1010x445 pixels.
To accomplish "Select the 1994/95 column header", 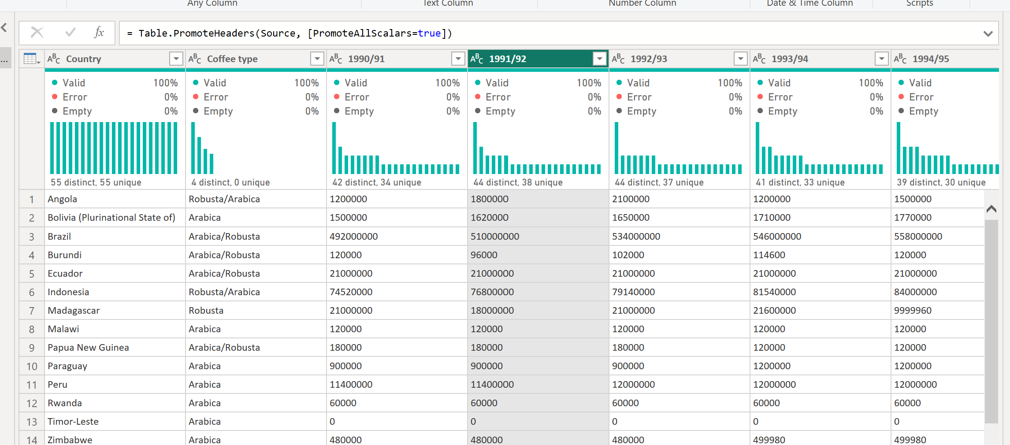I will [931, 59].
